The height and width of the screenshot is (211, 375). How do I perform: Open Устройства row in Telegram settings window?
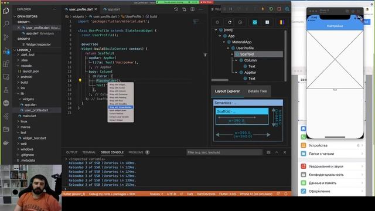coord(332,145)
